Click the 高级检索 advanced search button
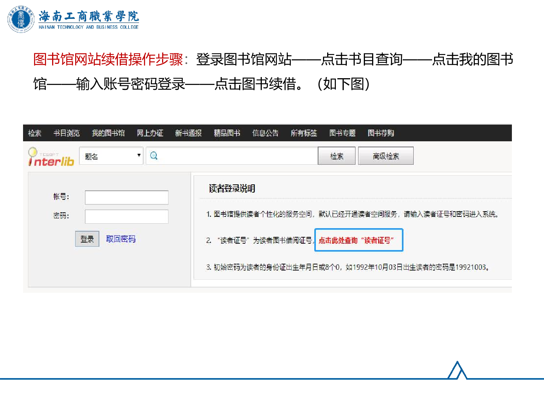The image size is (544, 408). [386, 156]
